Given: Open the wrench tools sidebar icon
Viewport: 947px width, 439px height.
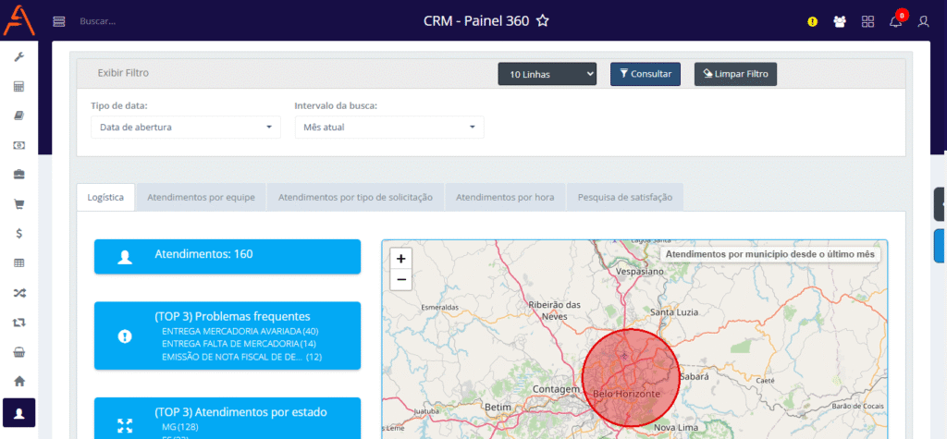Looking at the screenshot, I should [18, 57].
